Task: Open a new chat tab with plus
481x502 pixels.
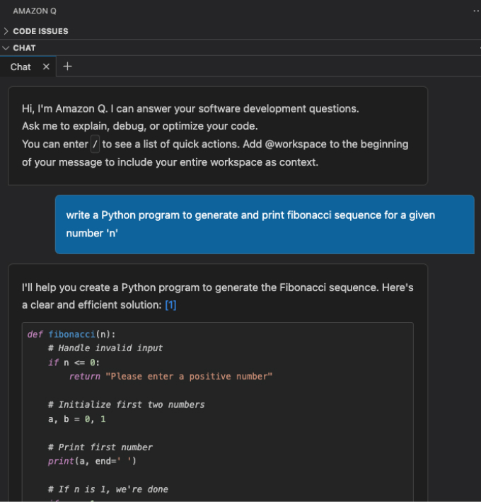Action: coord(67,67)
